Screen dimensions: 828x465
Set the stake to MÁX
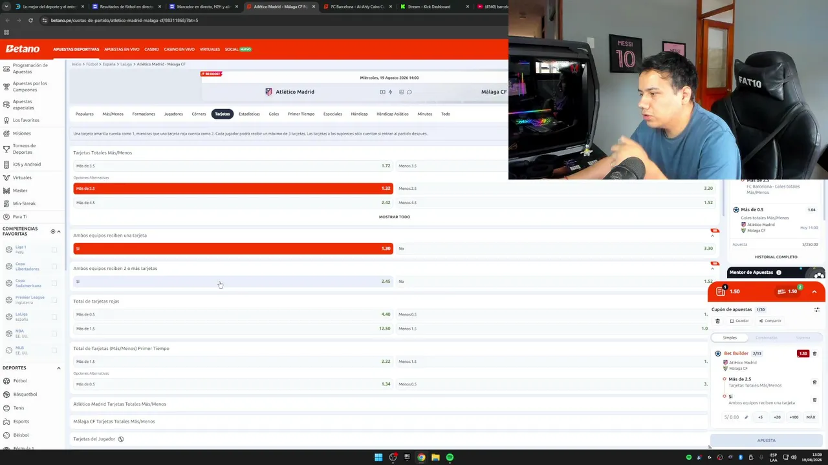[811, 417]
